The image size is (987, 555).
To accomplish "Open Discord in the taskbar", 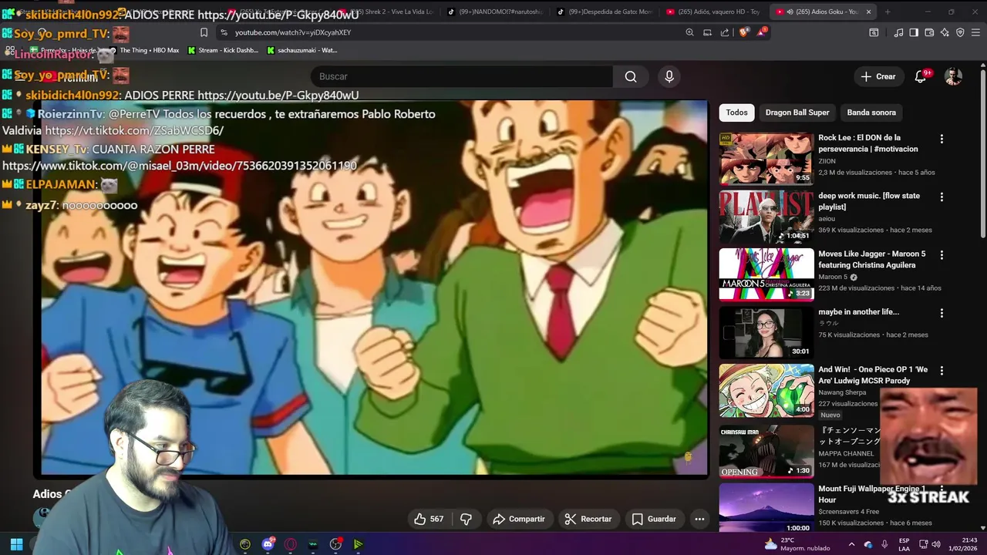I will click(268, 544).
